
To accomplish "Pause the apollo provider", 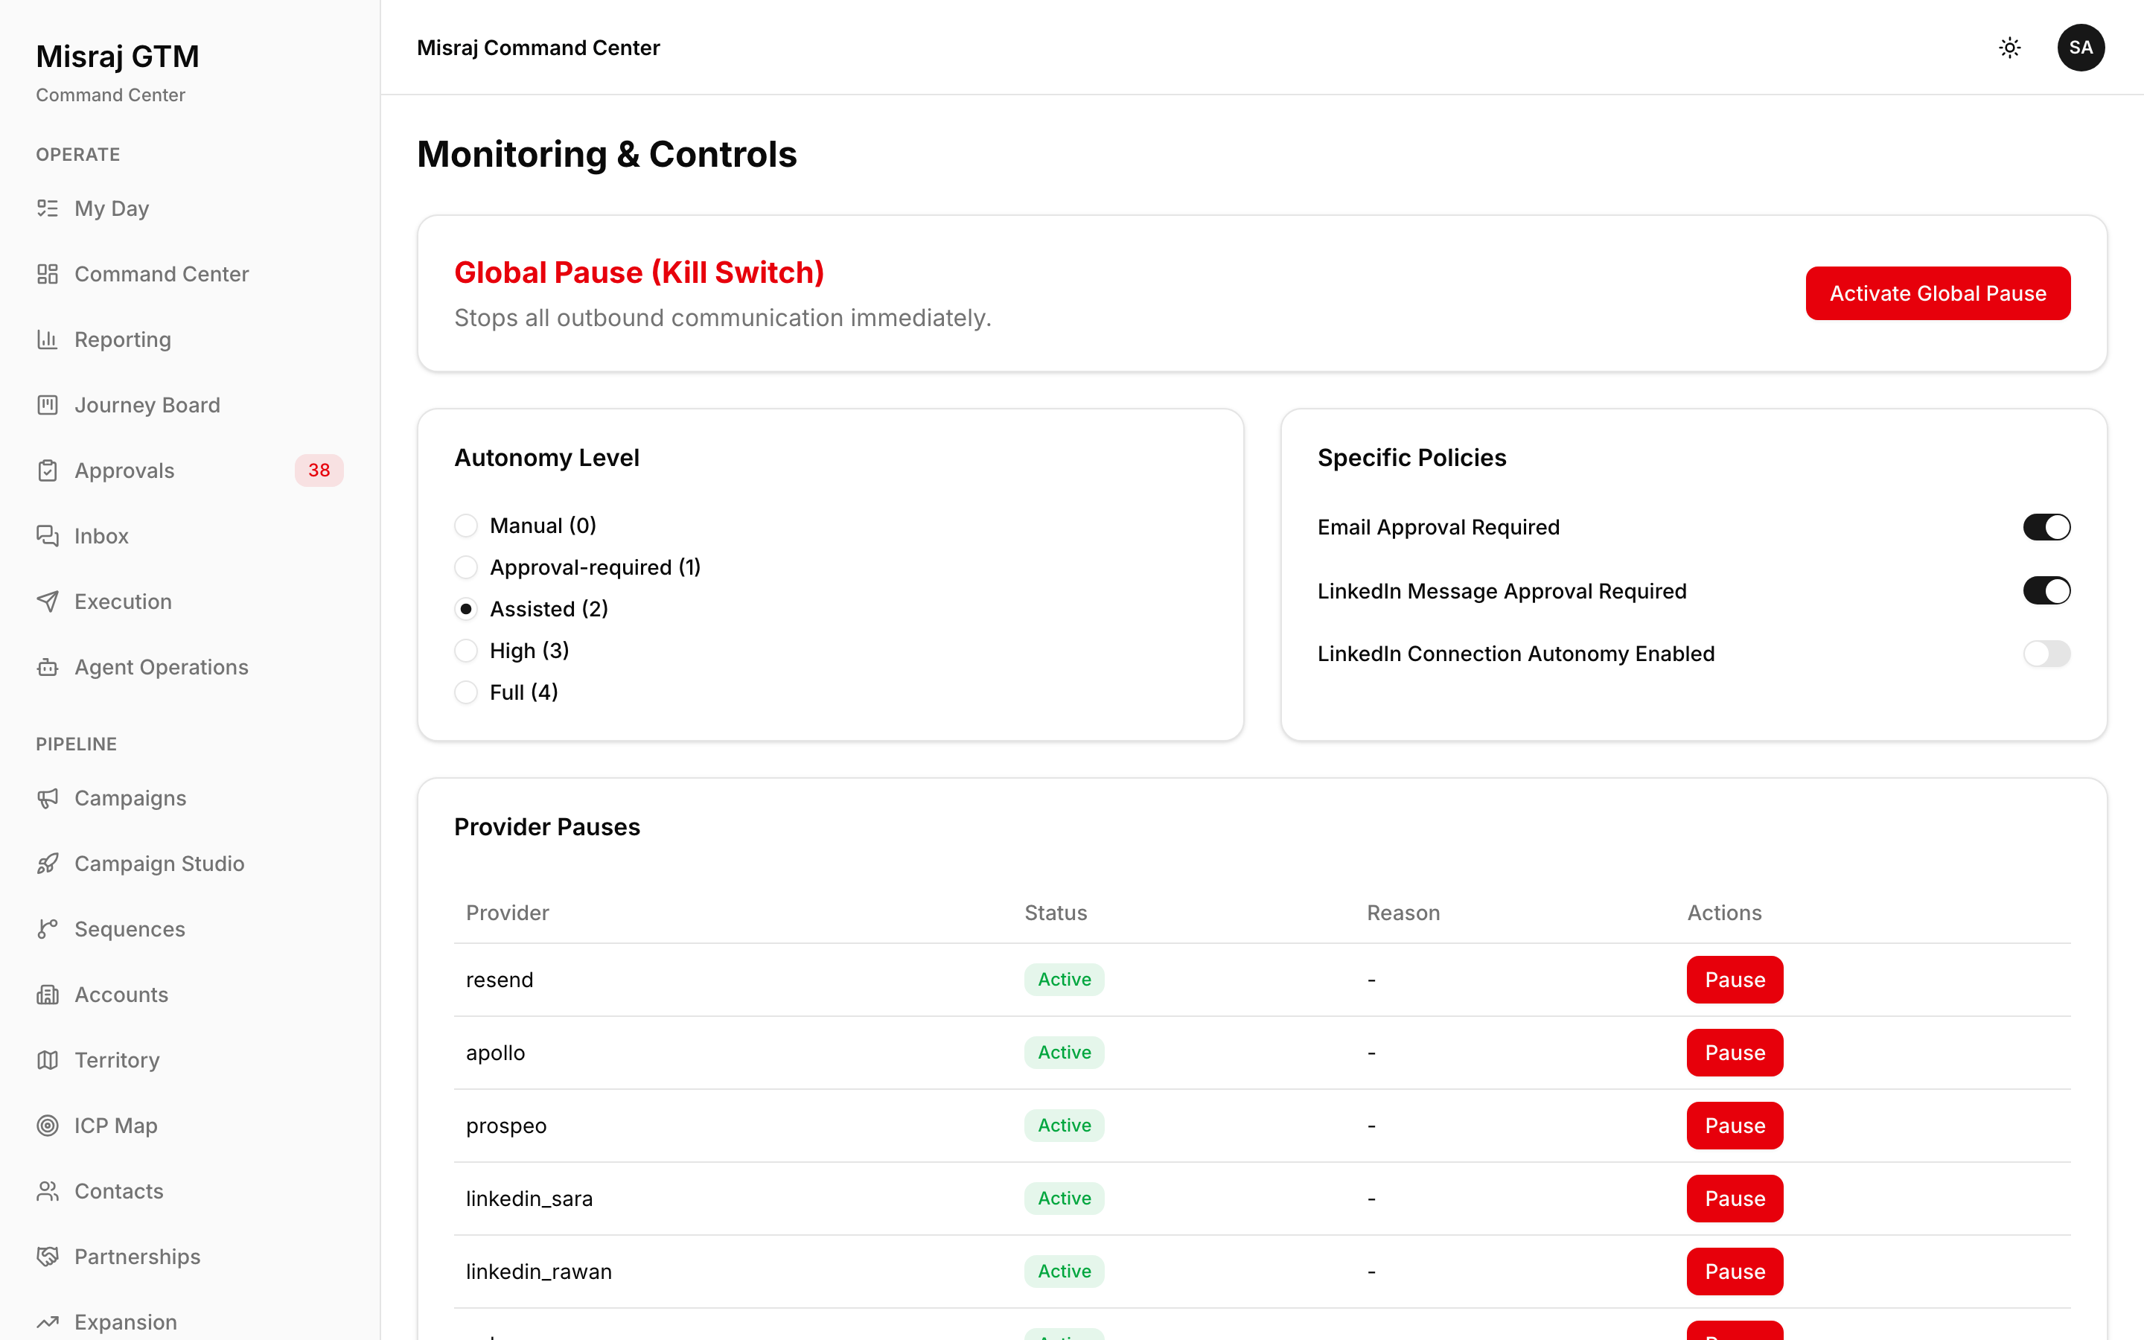I will 1735,1053.
